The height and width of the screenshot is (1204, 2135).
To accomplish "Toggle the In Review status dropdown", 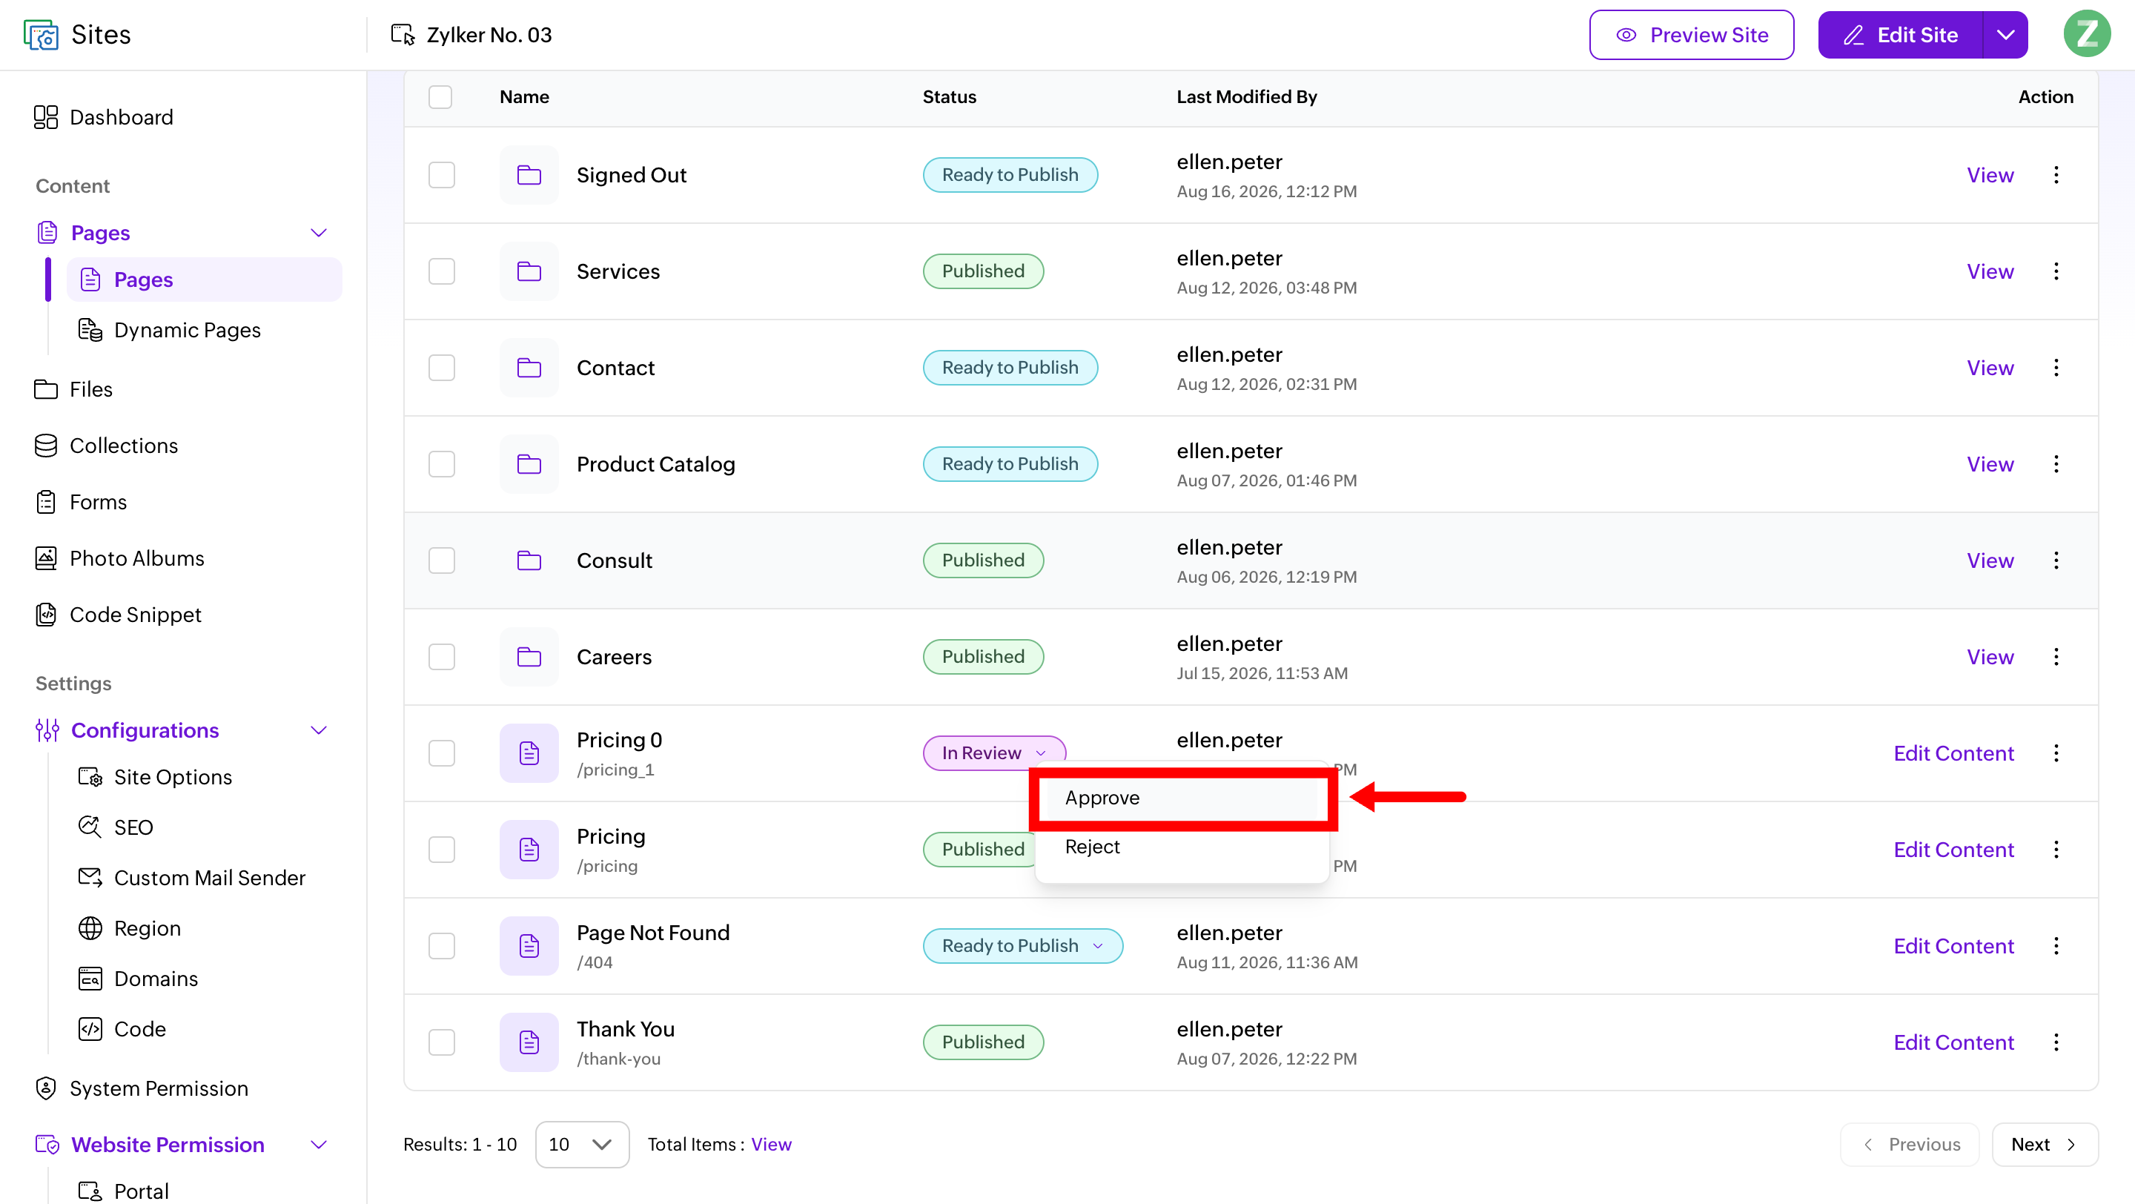I will 995,753.
